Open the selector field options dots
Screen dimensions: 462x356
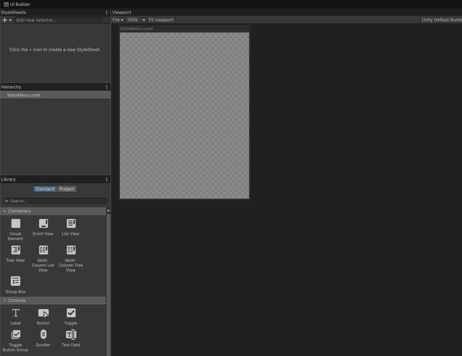pos(106,20)
